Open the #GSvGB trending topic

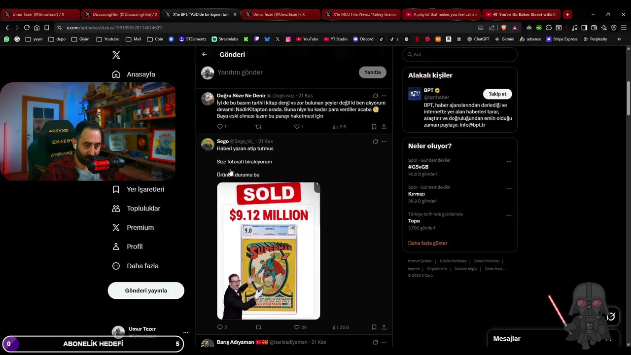(x=418, y=167)
